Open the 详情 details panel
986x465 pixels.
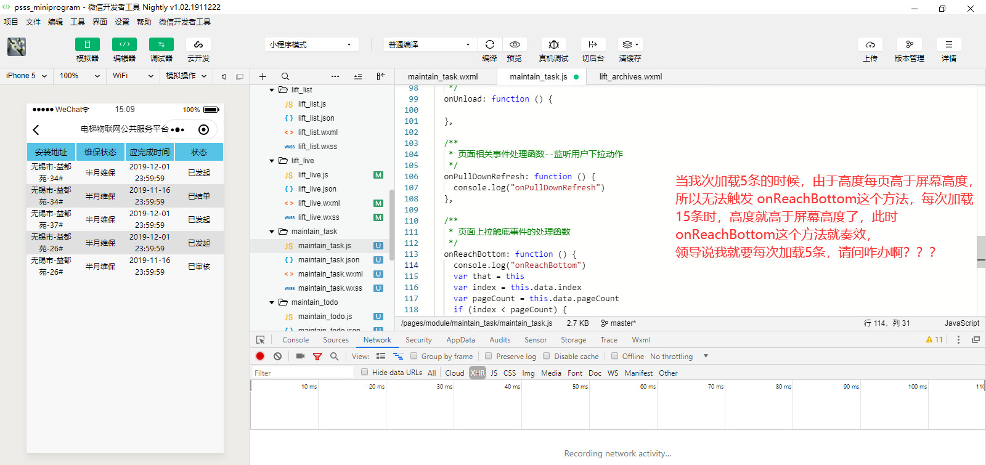(x=949, y=44)
